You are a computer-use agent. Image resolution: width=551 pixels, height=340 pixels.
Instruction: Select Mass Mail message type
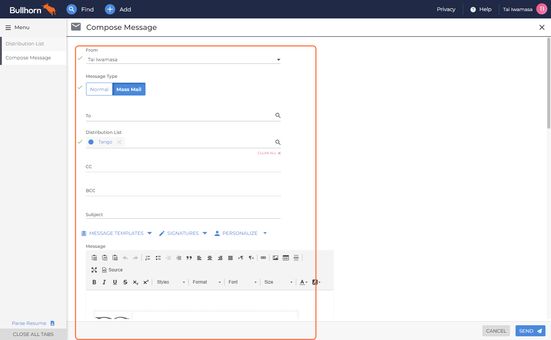click(x=129, y=89)
